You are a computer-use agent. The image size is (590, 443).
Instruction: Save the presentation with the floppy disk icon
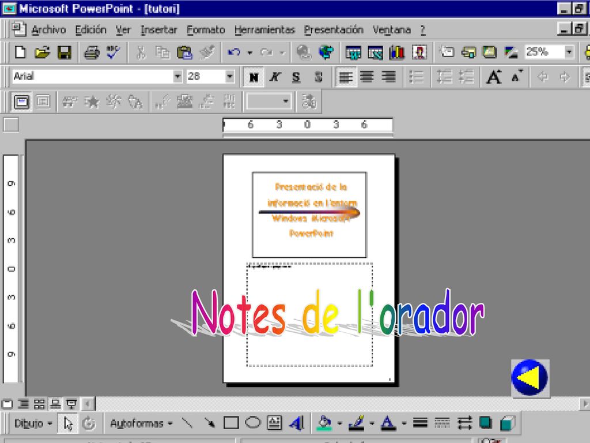click(65, 52)
